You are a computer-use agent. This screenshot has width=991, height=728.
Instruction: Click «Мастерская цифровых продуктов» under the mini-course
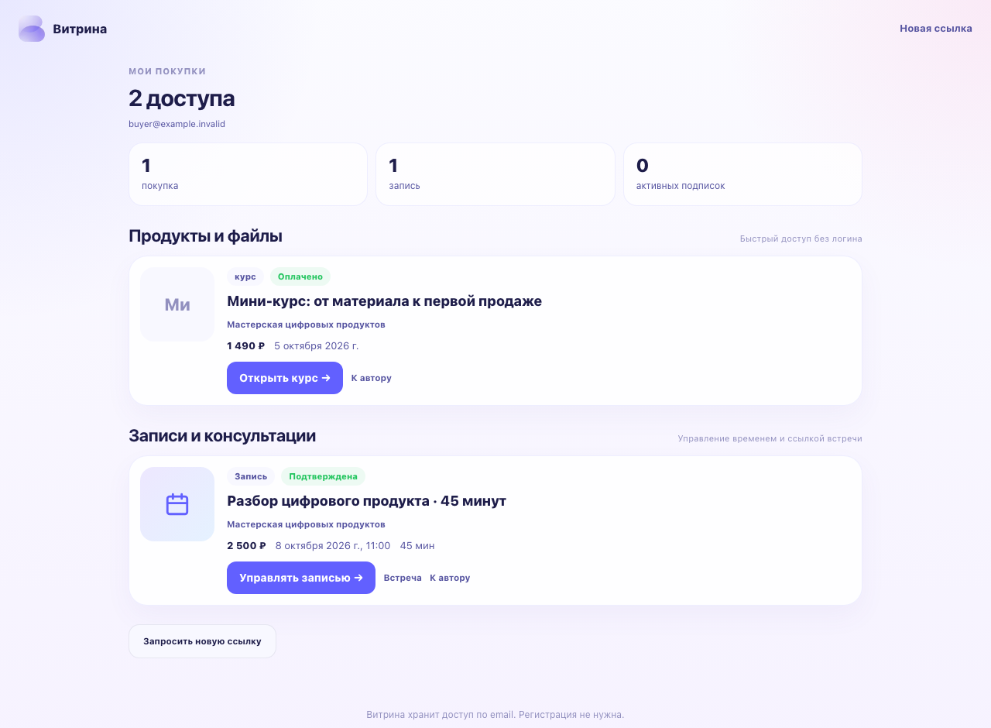point(306,325)
